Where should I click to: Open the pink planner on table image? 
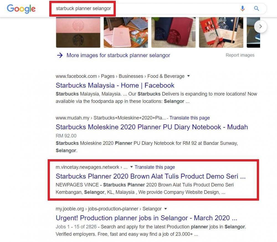(126, 32)
